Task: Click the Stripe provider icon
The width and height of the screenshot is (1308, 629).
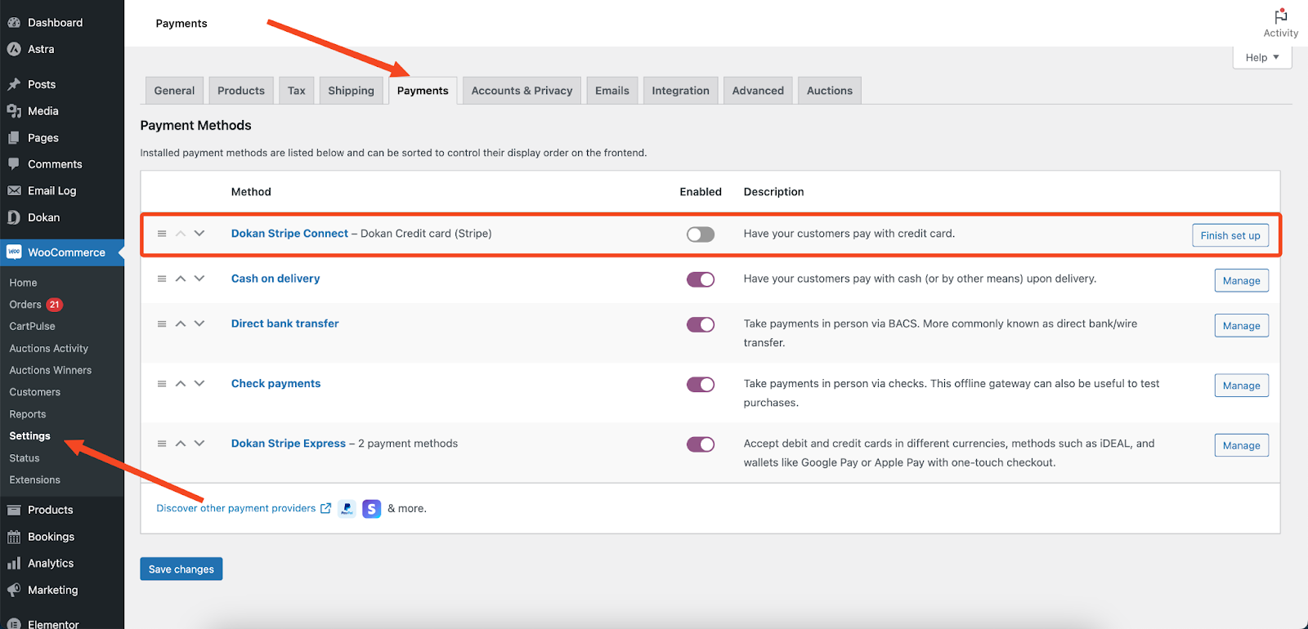Action: pos(372,509)
